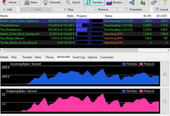Image resolution: width=170 pixels, height=116 pixels.
Task: Switch to the Trackers tab
Action: 27,57
